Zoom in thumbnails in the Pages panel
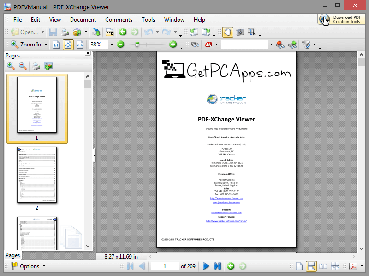 (x=11, y=66)
